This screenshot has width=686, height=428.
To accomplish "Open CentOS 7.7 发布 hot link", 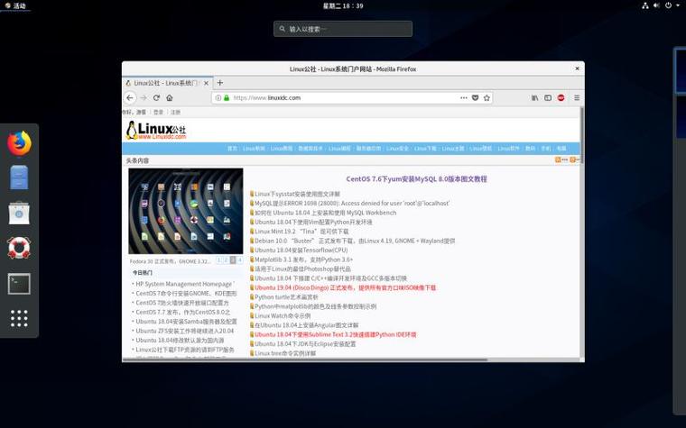I will pos(182,313).
